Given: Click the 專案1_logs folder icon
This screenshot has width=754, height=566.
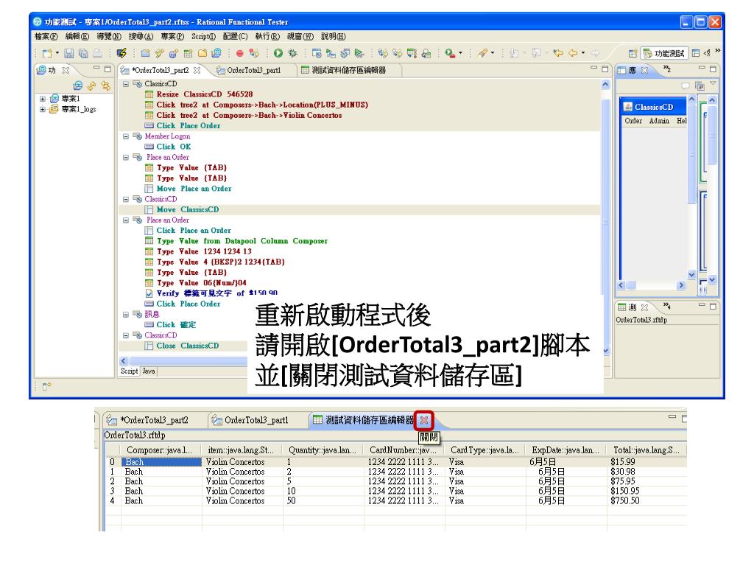Looking at the screenshot, I should [54, 109].
